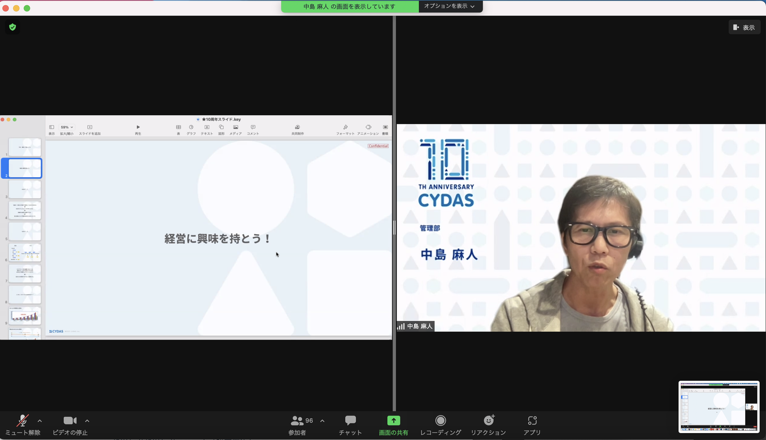Select slide 3 thumbnail in navigator
Image resolution: width=766 pixels, height=440 pixels.
pyautogui.click(x=24, y=189)
